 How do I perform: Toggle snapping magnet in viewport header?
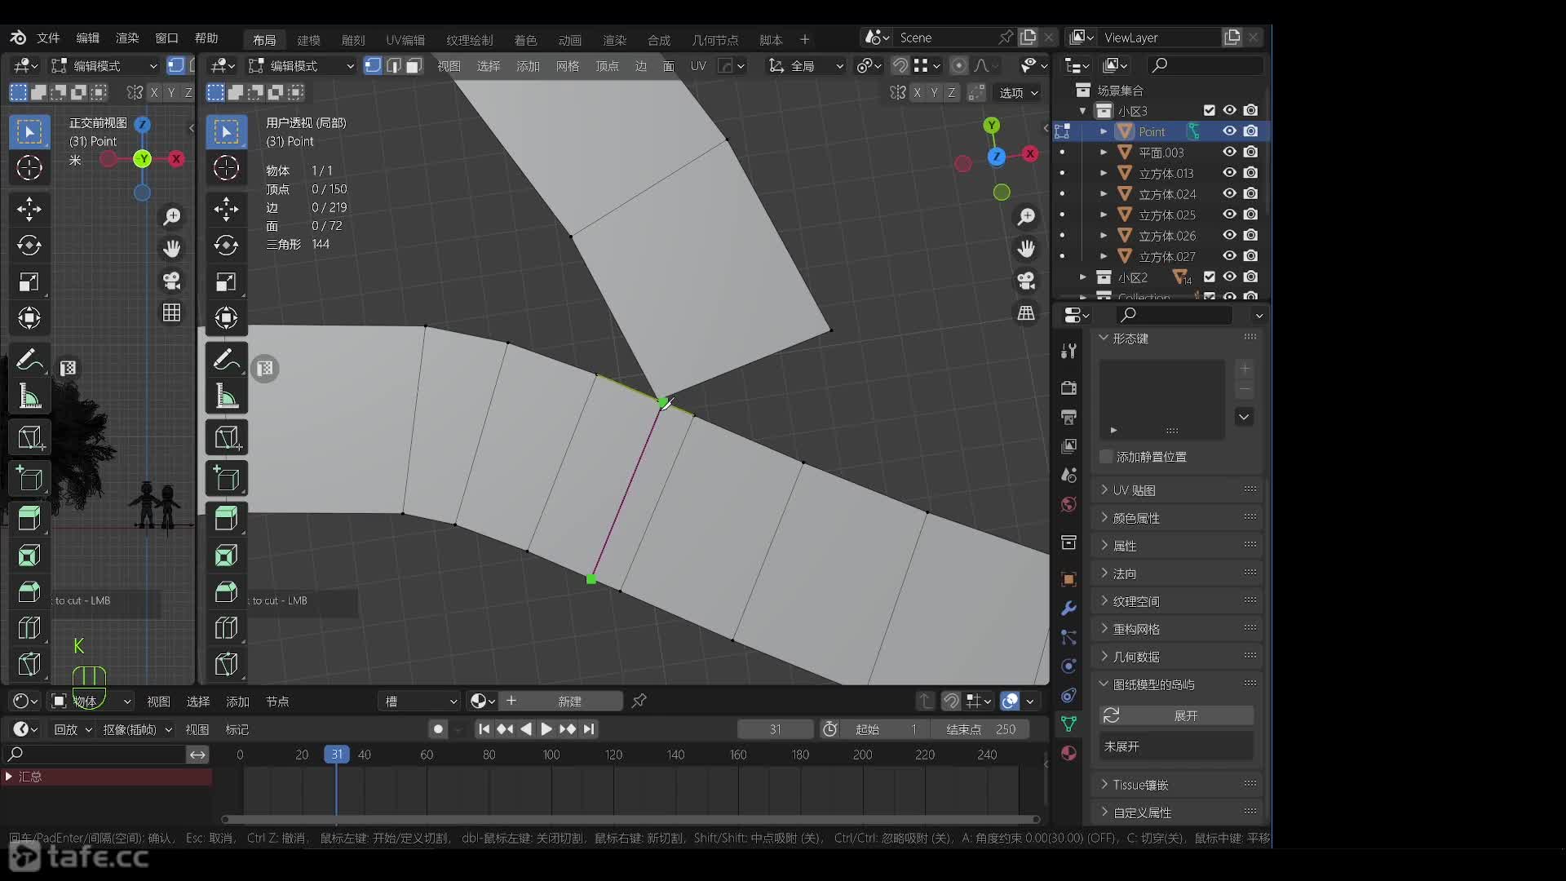[900, 66]
